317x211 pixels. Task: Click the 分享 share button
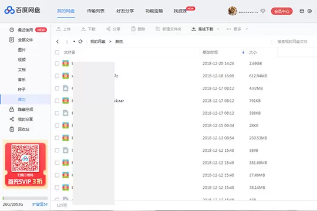point(113,29)
